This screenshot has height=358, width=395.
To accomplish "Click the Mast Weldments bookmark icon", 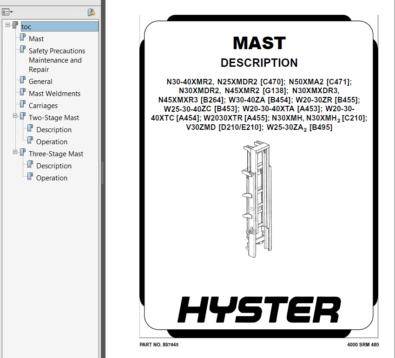I will click(x=23, y=92).
